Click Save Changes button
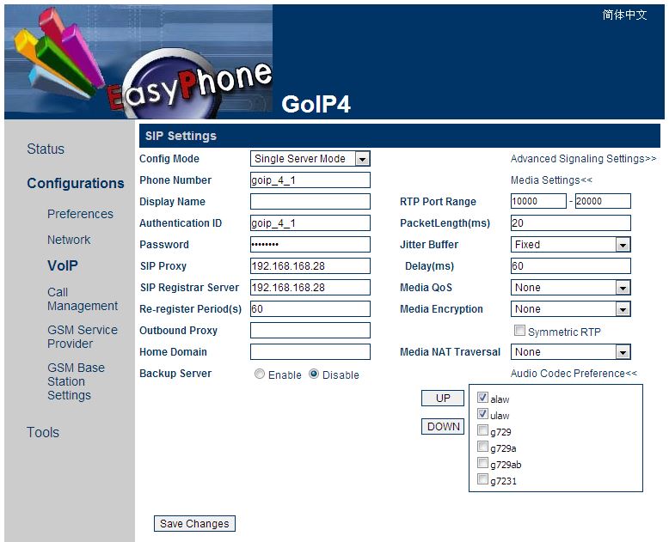Viewport: 669px width, 542px height. (194, 524)
